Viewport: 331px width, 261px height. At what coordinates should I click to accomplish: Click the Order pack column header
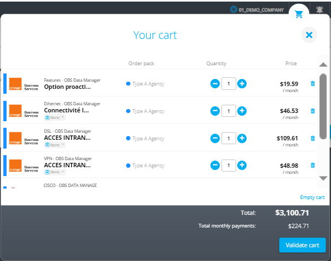[141, 64]
